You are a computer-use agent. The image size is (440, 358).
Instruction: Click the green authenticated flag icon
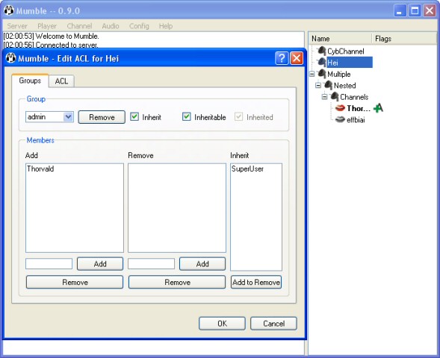click(x=378, y=108)
